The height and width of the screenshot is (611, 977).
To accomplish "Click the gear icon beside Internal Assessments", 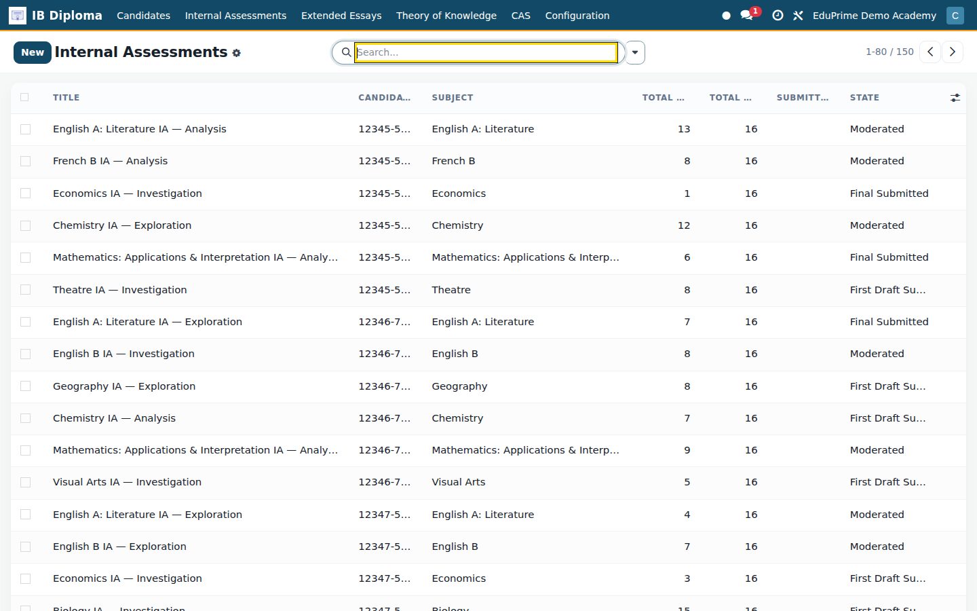I will click(236, 53).
